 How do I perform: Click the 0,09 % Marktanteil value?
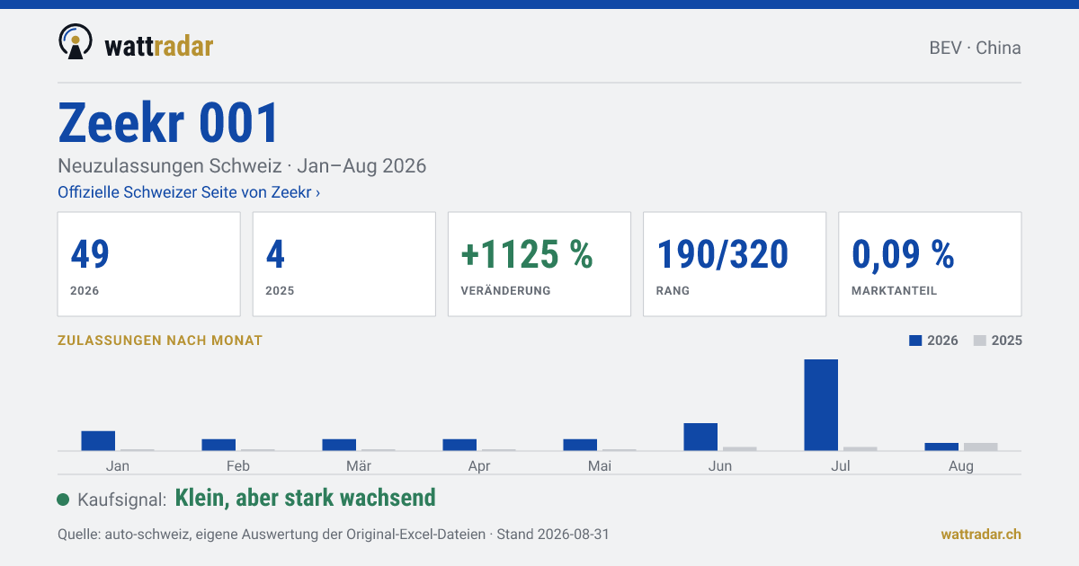point(903,255)
